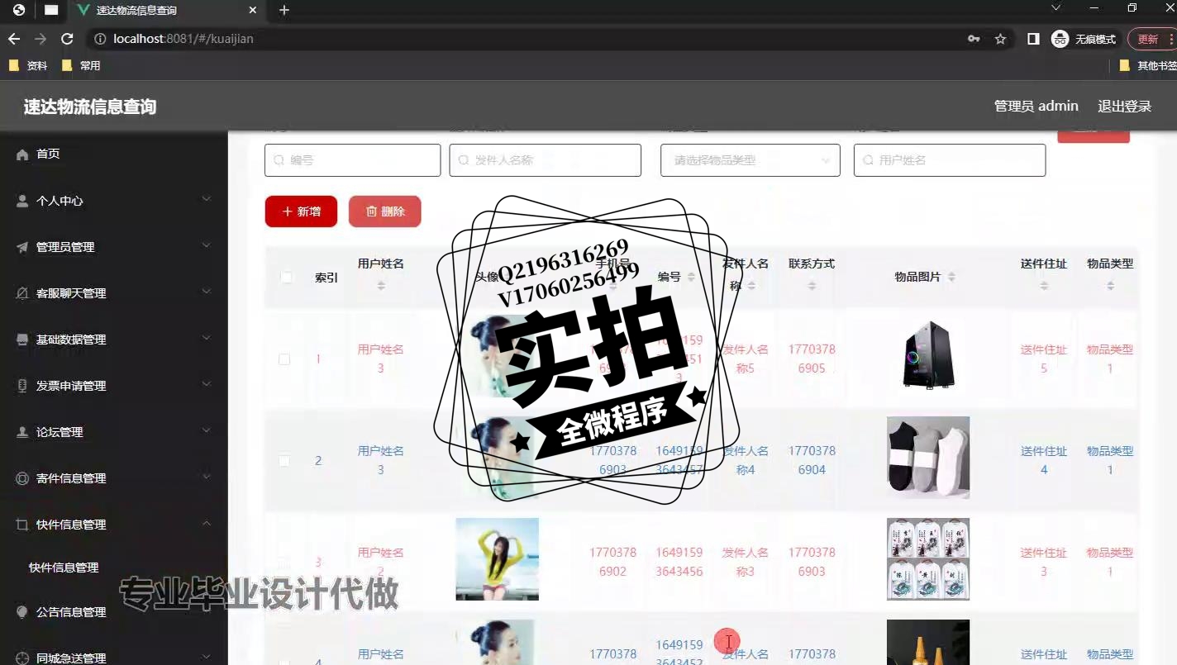The height and width of the screenshot is (665, 1177).
Task: Expand 管理员管理 menu chevron
Action: (207, 245)
